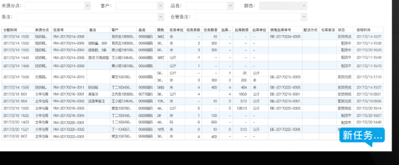Viewport: 399px width, 165px height.
Task: Click accepted time 2017/2/15 17:10
Action: 368,77
